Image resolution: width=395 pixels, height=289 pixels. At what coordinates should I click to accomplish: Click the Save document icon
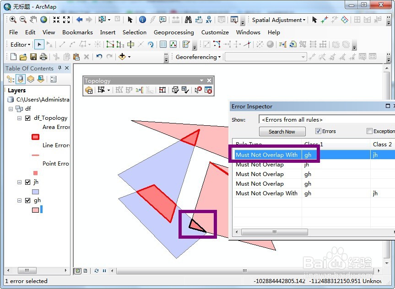pyautogui.click(x=33, y=57)
